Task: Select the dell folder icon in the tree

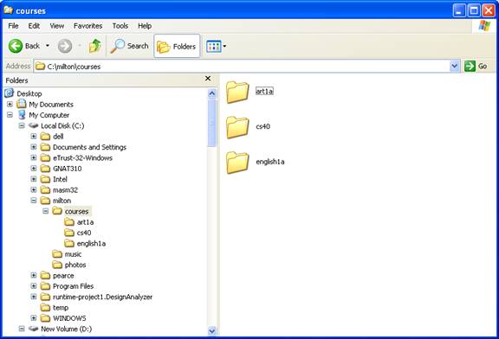Action: click(46, 137)
